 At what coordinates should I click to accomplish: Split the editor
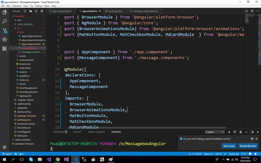click(x=252, y=11)
